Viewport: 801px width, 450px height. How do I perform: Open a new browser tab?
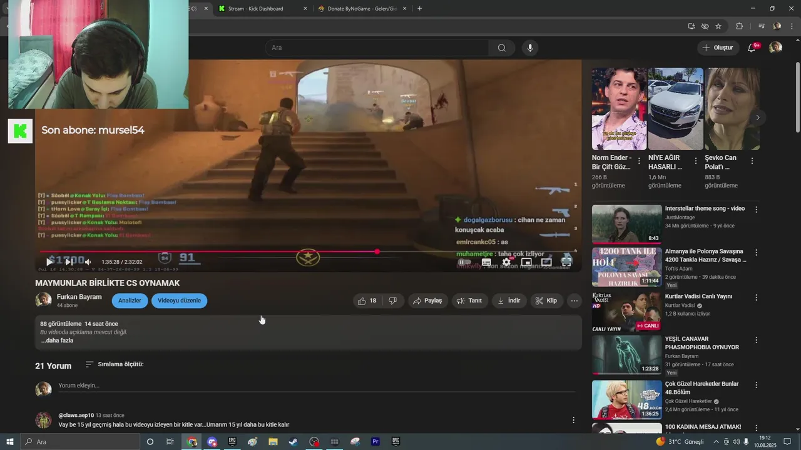click(419, 9)
